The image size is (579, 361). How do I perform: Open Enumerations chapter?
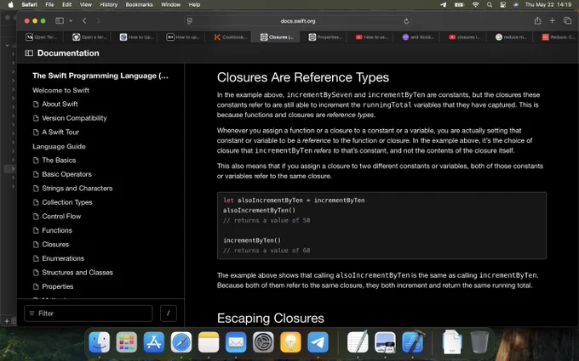tap(63, 258)
